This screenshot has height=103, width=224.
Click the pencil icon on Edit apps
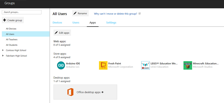point(56,33)
